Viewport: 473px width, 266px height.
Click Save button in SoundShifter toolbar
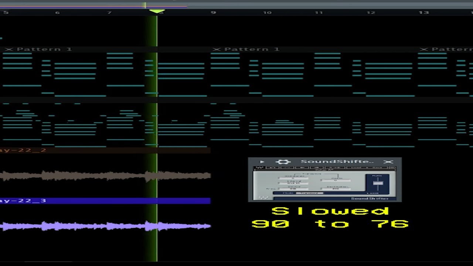pyautogui.click(x=378, y=168)
